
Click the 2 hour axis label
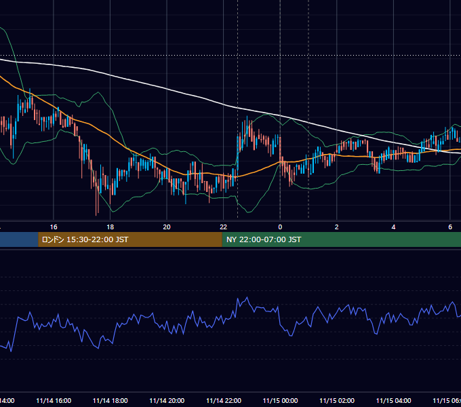pyautogui.click(x=337, y=227)
